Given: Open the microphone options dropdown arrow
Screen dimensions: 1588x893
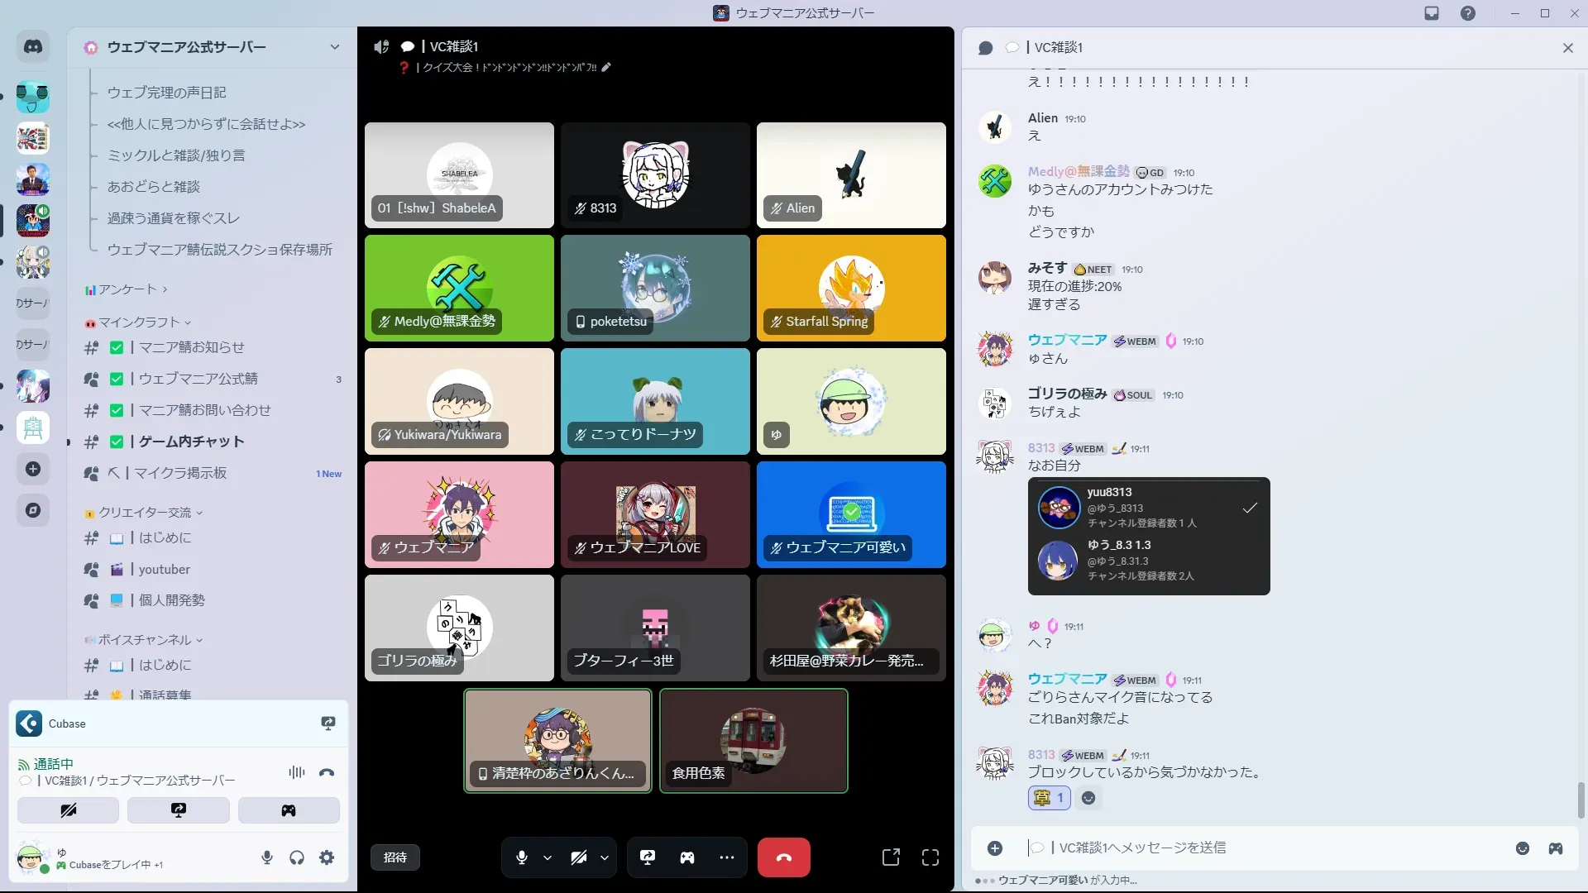Looking at the screenshot, I should (548, 857).
